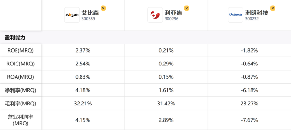Viewport: 291px width, 130px height.
Task: Select the 营业利润率(MRQ) row label
Action: click(x=20, y=120)
